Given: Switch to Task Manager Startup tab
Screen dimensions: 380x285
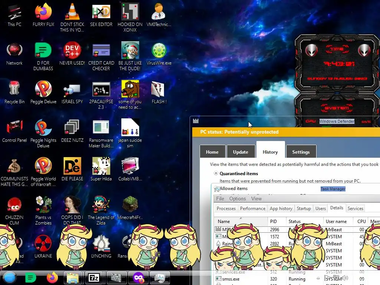Looking at the screenshot, I should [x=304, y=209].
